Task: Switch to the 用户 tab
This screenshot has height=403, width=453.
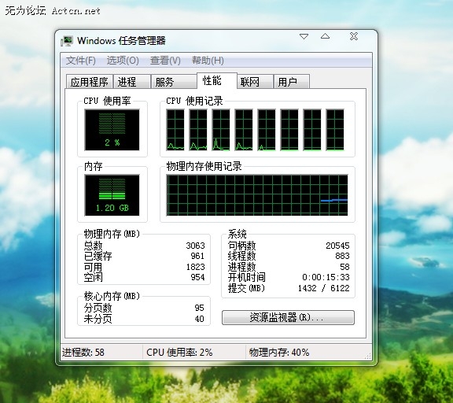Action: (x=292, y=82)
